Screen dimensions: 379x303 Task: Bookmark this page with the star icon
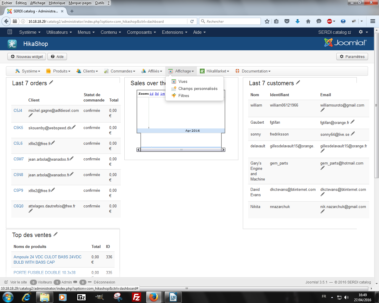[267, 21]
